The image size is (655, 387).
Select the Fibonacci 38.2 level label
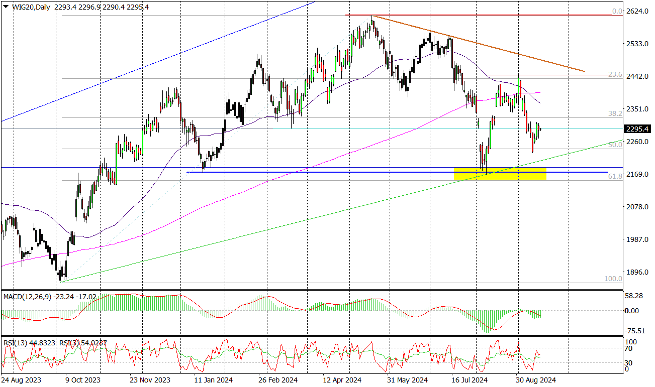click(615, 114)
